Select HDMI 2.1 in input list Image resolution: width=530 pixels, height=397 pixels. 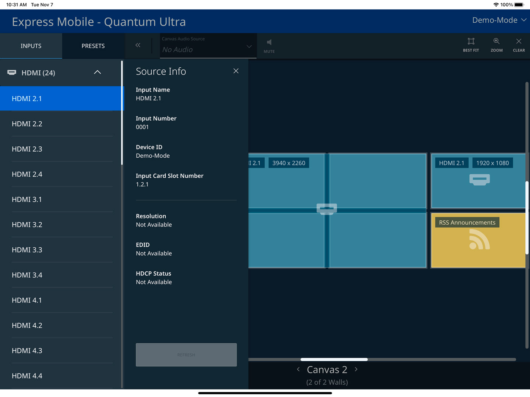[62, 98]
